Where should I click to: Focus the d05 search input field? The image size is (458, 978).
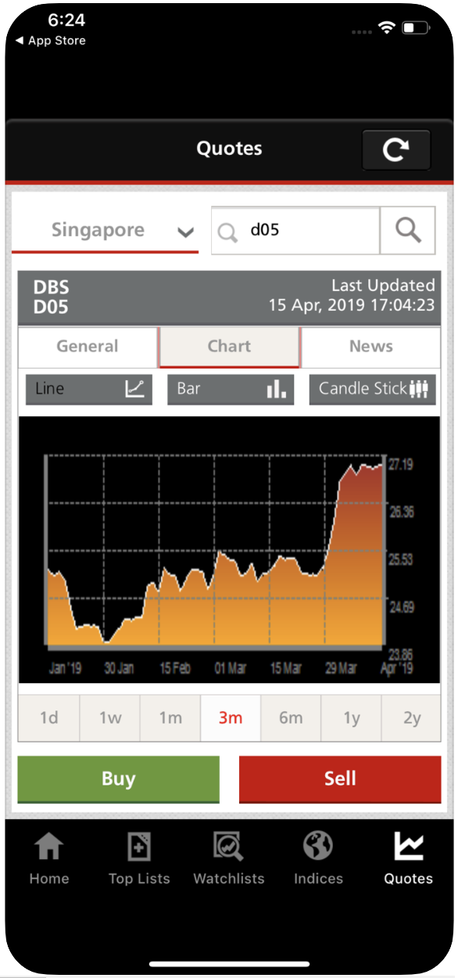tap(296, 231)
